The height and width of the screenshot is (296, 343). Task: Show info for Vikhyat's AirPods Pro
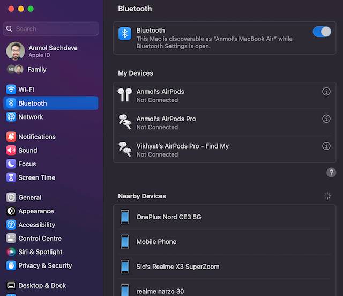click(326, 146)
